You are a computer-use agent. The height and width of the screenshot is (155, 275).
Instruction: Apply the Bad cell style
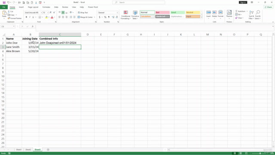[x=162, y=12]
